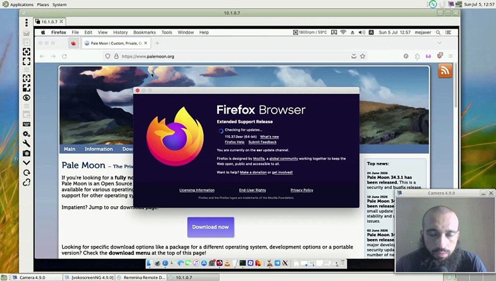This screenshot has width=496, height=281.
Task: Open VLC cone icon in Dock
Action: click(227, 263)
